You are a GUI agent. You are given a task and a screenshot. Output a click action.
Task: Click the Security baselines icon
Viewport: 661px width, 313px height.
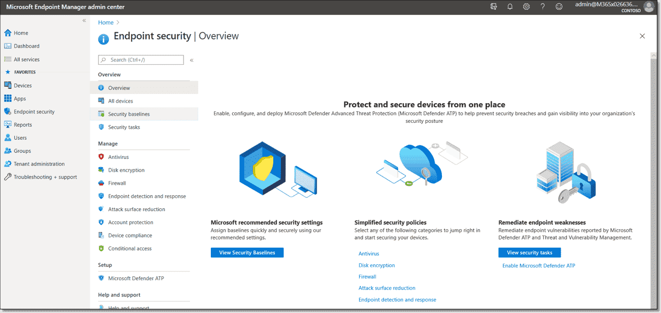[x=101, y=114]
